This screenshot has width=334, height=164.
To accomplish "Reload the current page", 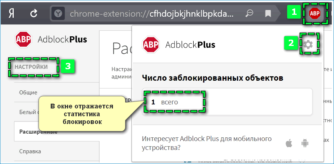I will [34, 14].
